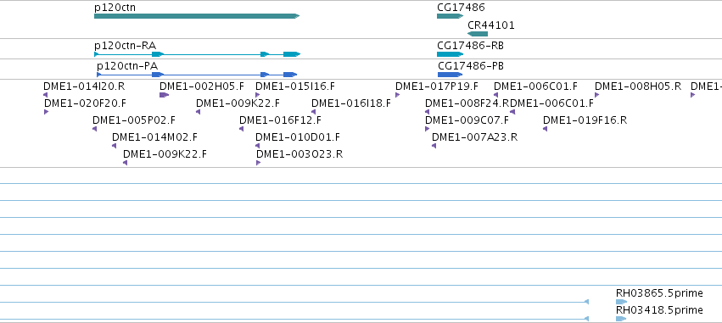Select the DME1-005P02.F marker
This screenshot has width=722, height=323.
[x=95, y=129]
